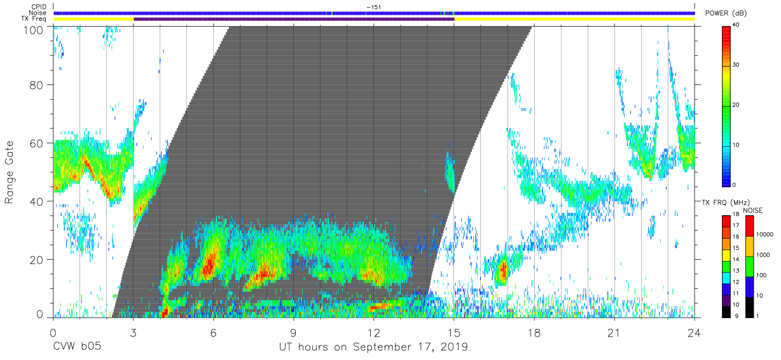Click the Noise row label at top

pos(37,13)
